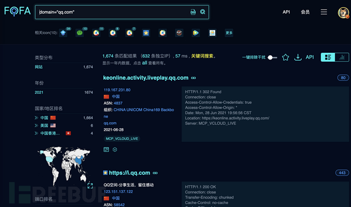Select the yellow star Qzone related icon
Screen dimensions: 351x207
pos(146,33)
